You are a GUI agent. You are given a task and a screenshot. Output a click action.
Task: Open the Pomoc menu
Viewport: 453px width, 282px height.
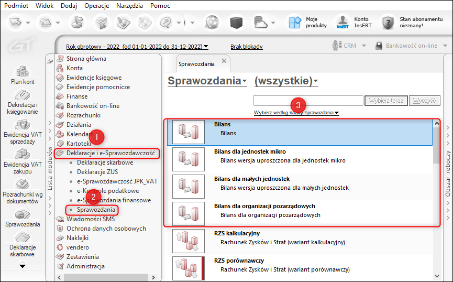pos(160,5)
